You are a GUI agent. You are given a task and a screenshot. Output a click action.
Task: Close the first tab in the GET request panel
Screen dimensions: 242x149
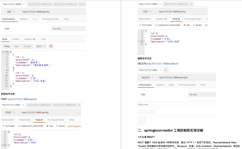click(x=24, y=4)
